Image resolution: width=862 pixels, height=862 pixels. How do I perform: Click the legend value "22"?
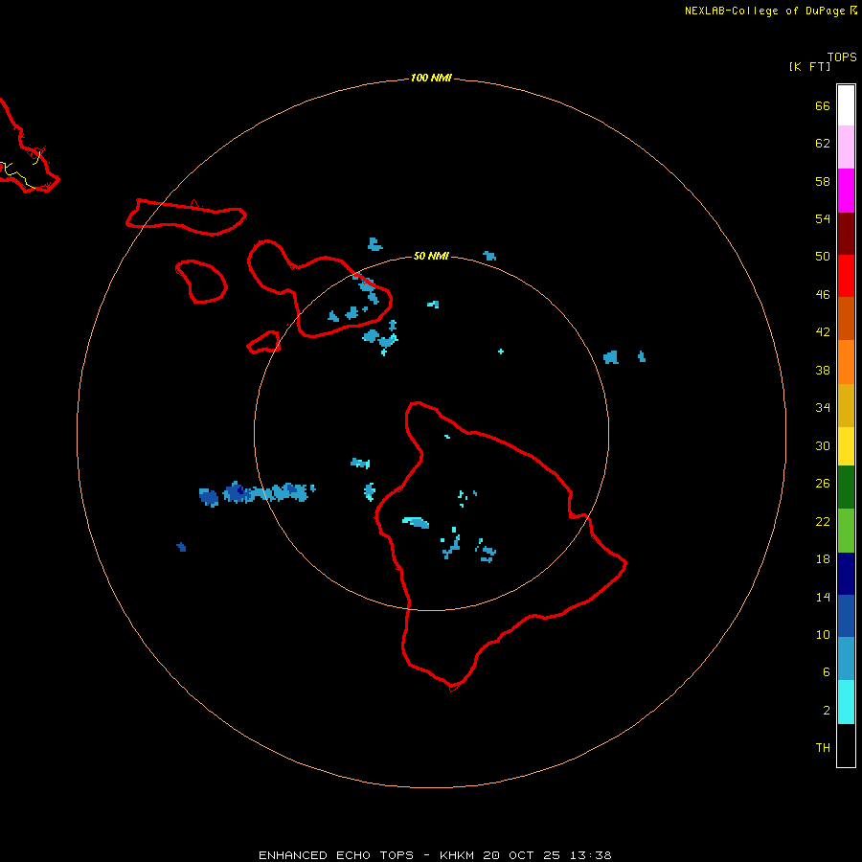823,522
